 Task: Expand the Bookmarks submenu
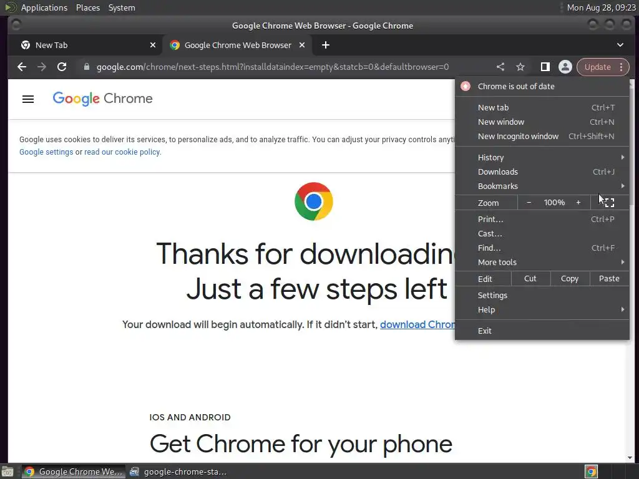pos(542,186)
